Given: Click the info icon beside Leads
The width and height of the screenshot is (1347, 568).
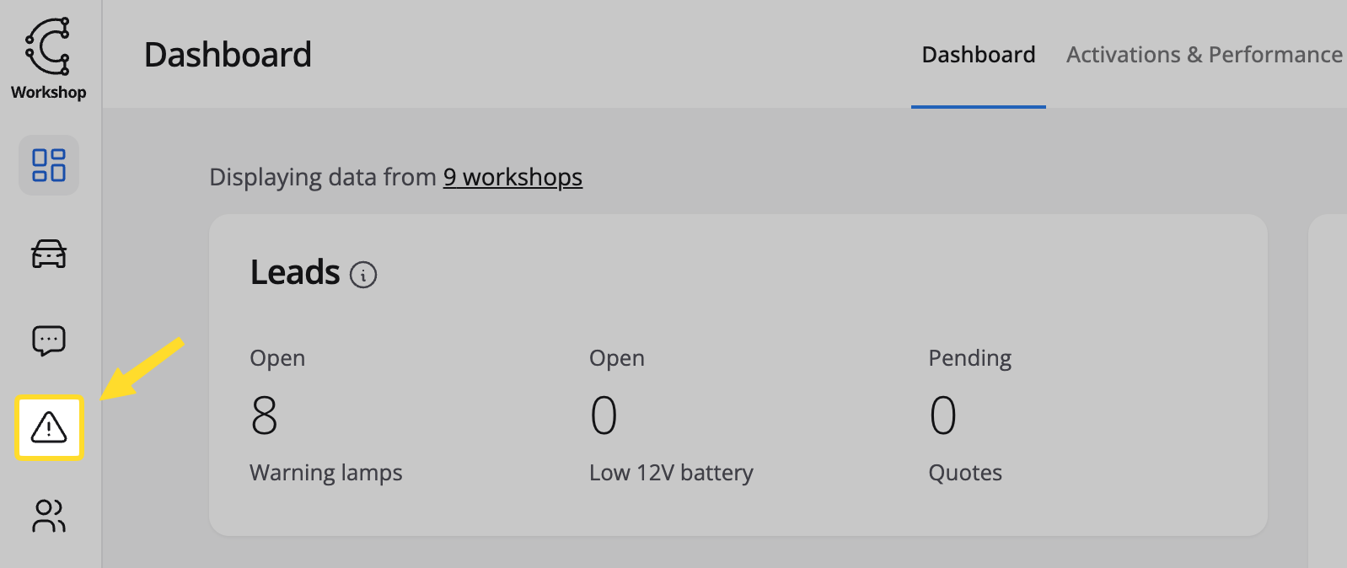Looking at the screenshot, I should coord(363,275).
